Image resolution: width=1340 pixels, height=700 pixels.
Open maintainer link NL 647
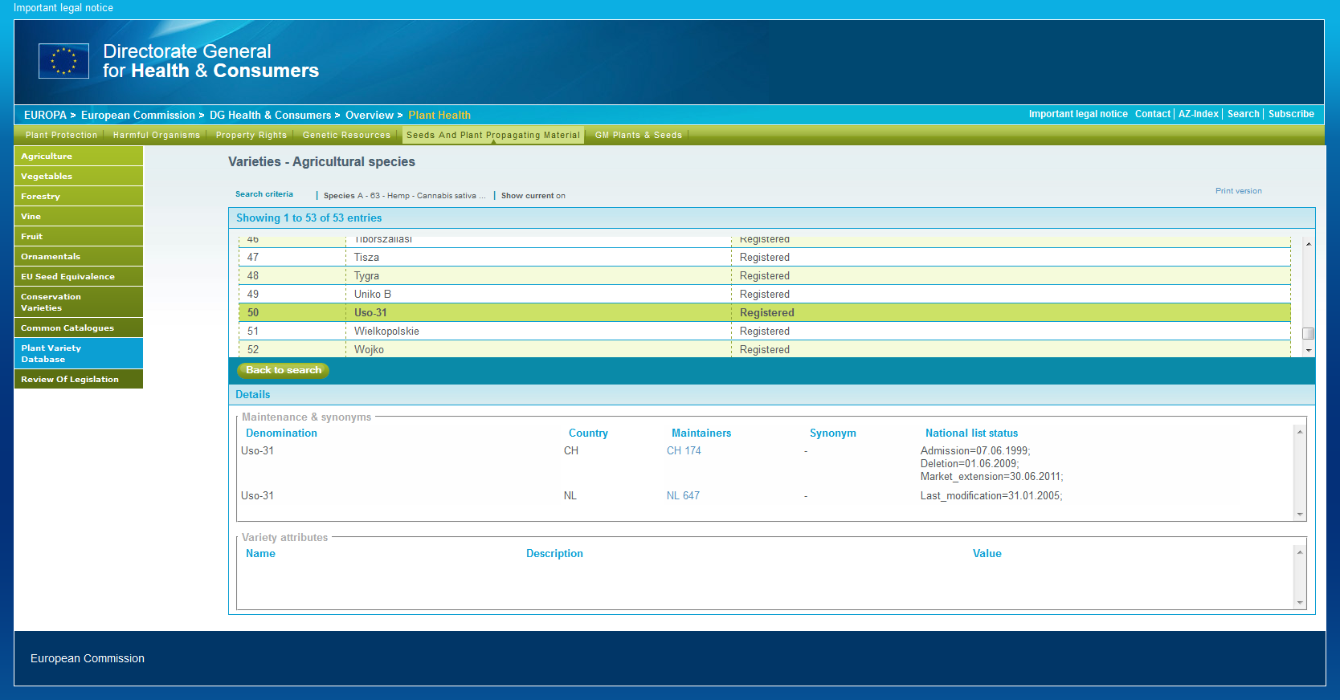pos(683,496)
